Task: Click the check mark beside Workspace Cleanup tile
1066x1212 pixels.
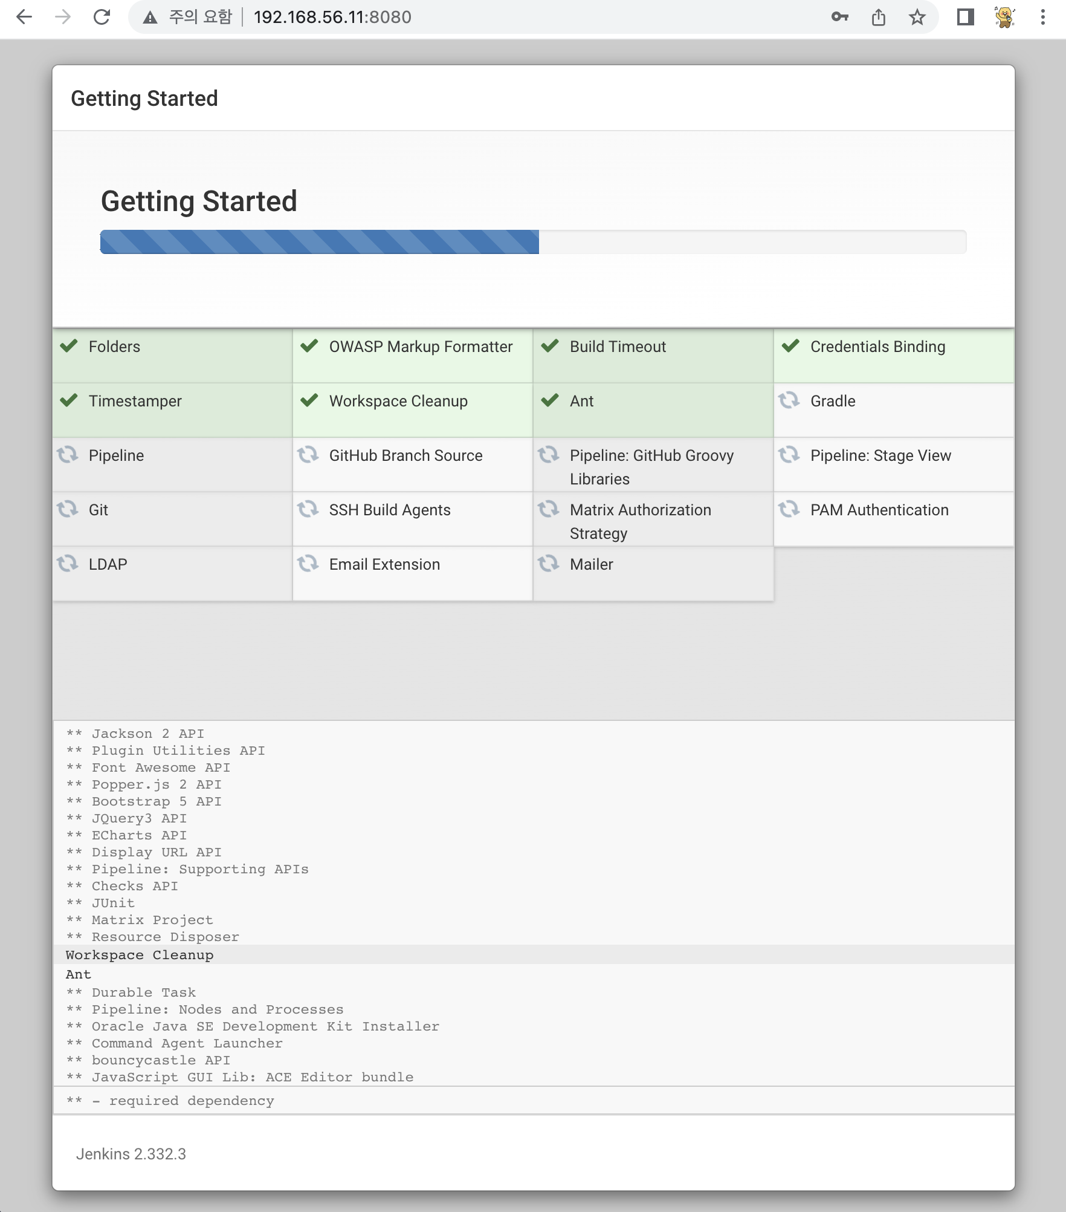Action: coord(309,400)
